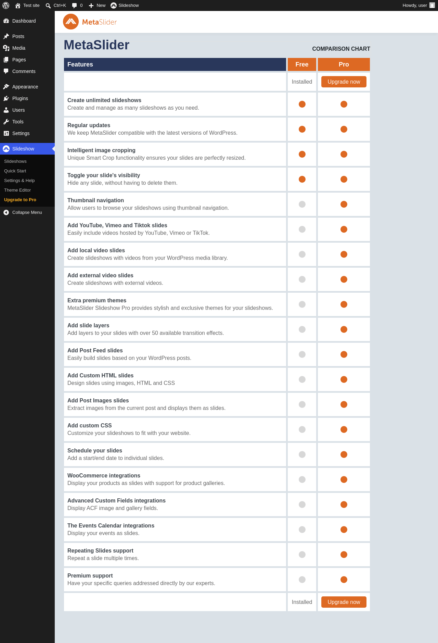This screenshot has height=643, width=438.
Task: Click the Free dot for Thumbnail navigation
Action: (302, 204)
